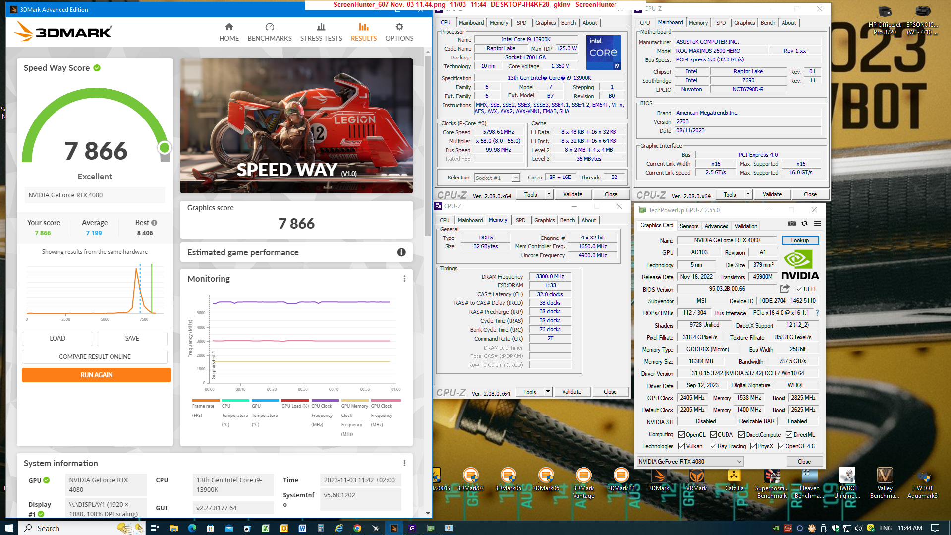Open the Monitoring panel three-dot menu

tap(404, 279)
